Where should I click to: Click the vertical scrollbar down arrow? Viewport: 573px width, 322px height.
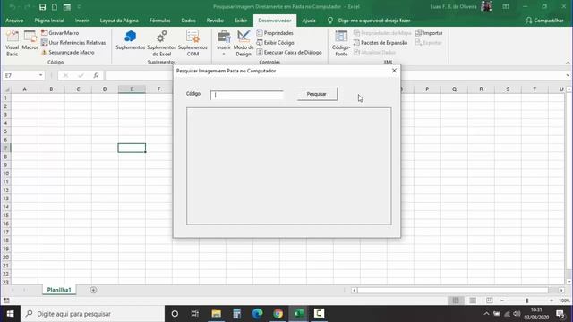(x=569, y=282)
